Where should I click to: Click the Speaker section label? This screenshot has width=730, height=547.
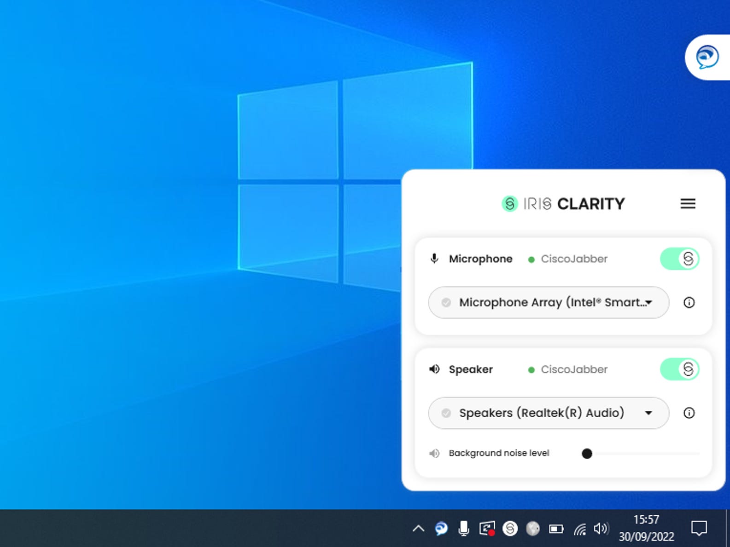[471, 369]
